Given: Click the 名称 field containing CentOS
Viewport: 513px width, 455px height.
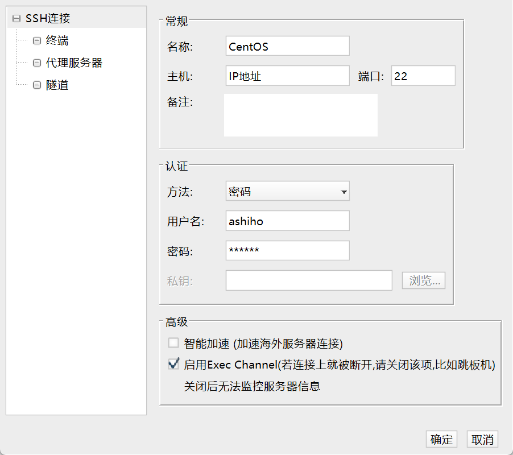Looking at the screenshot, I should click(x=288, y=46).
